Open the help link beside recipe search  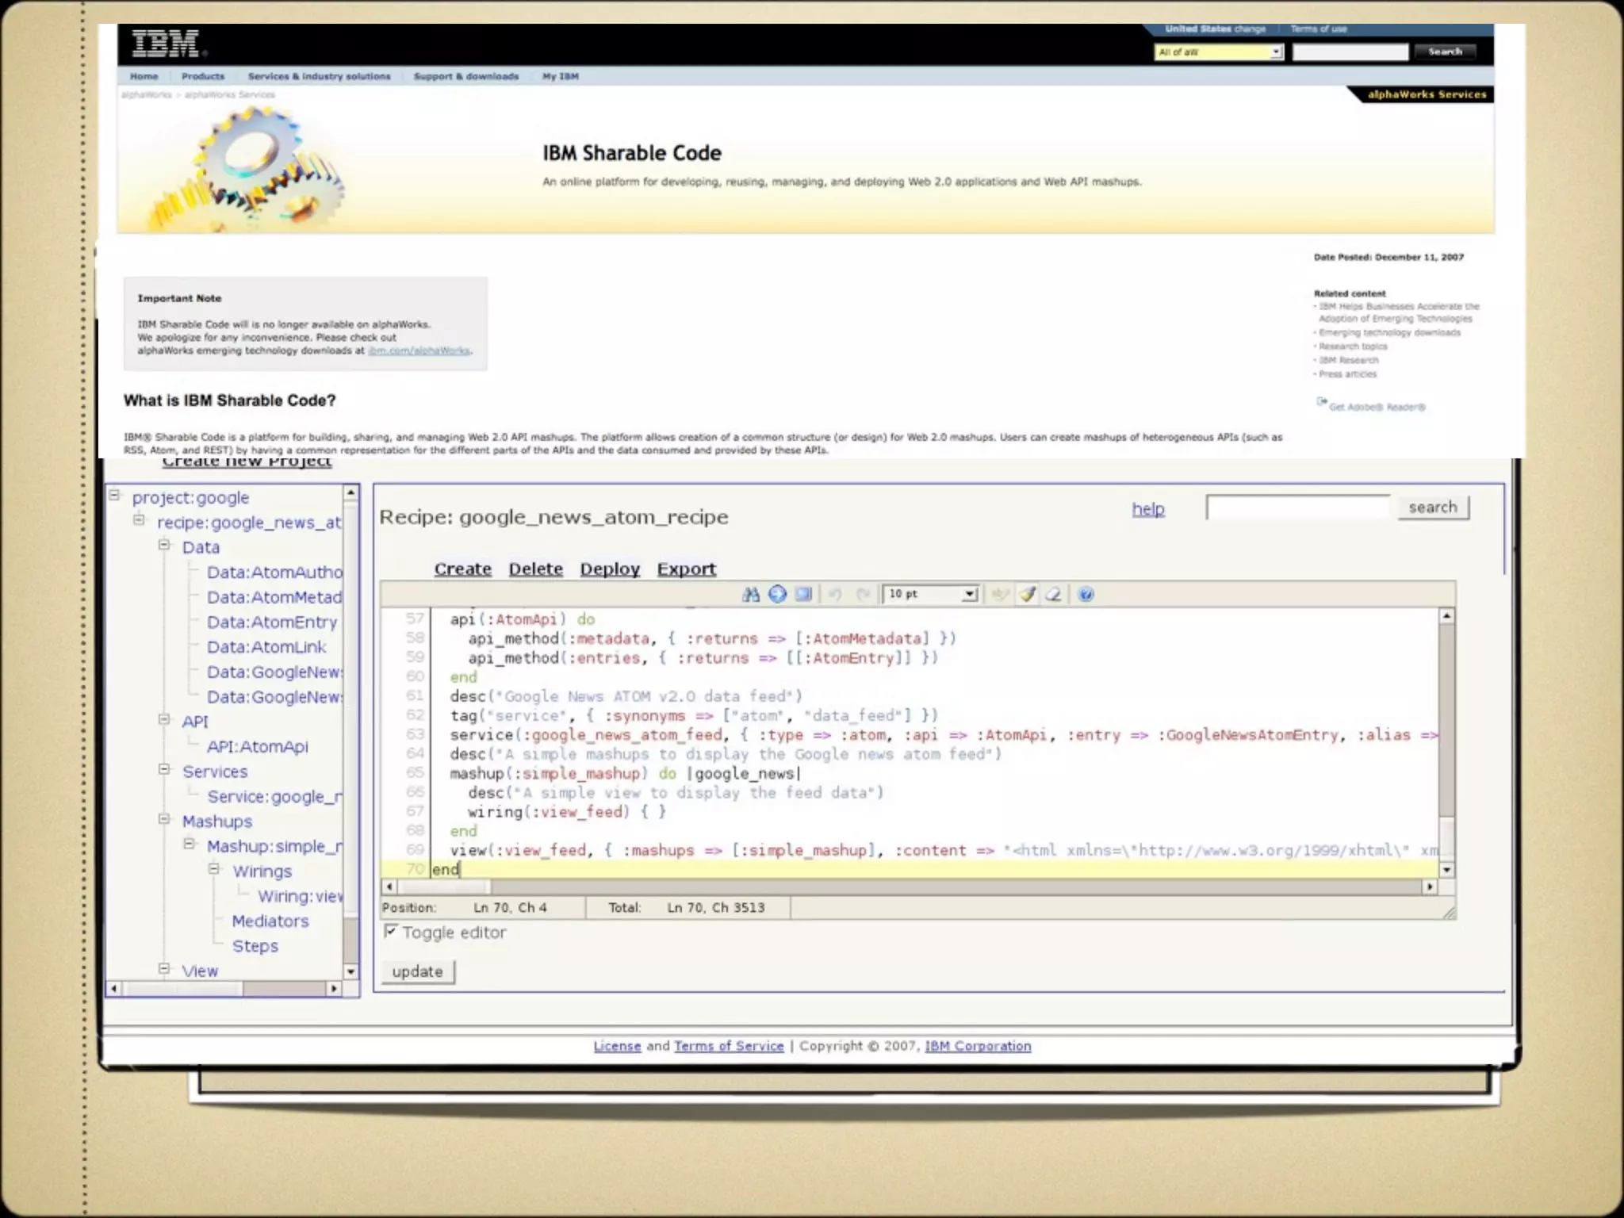pos(1148,509)
